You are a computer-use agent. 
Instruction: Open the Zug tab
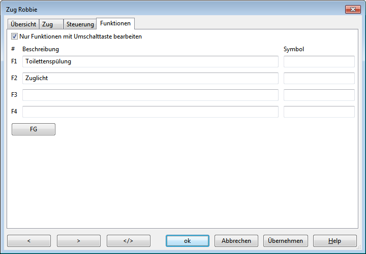[51, 24]
